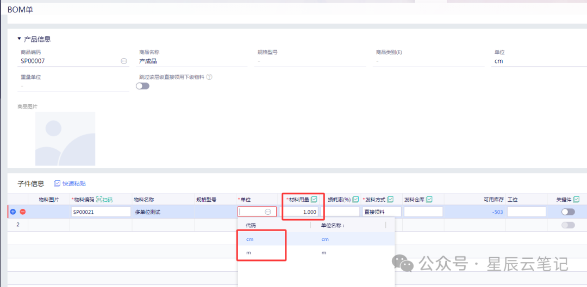Click the 发料仓库 input in first row
This screenshot has height=287, width=587.
[423, 212]
